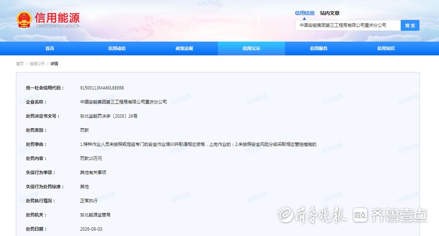
Task: Select the 信用信息 search tab
Action: (304, 13)
